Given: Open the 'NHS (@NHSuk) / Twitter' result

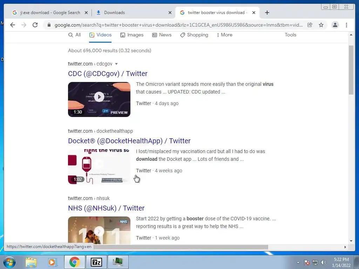Looking at the screenshot, I should pos(106,208).
